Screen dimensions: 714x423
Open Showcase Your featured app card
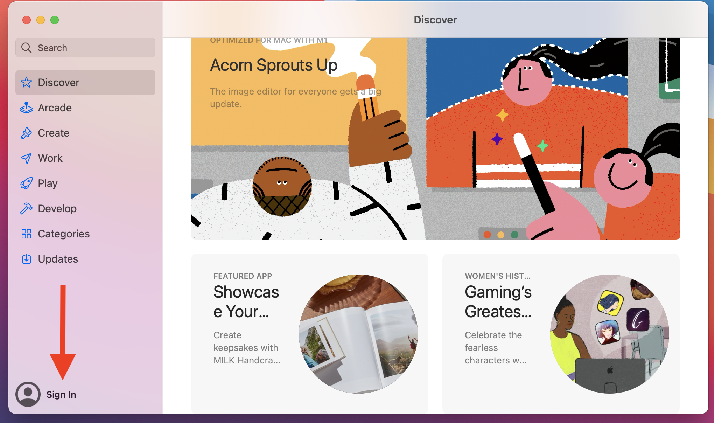pos(310,333)
